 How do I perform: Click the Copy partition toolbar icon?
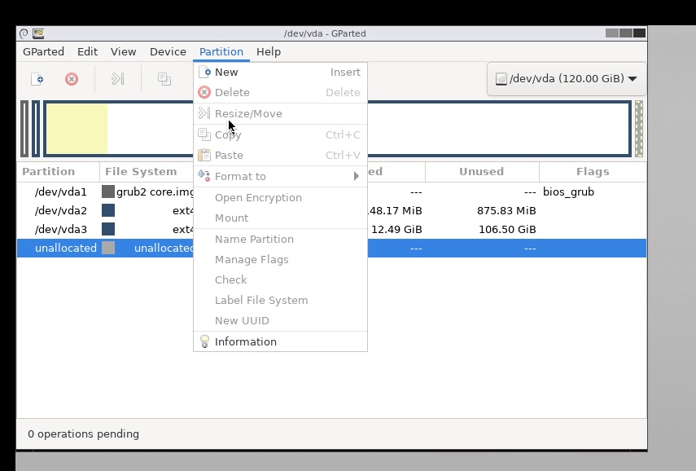pos(164,79)
